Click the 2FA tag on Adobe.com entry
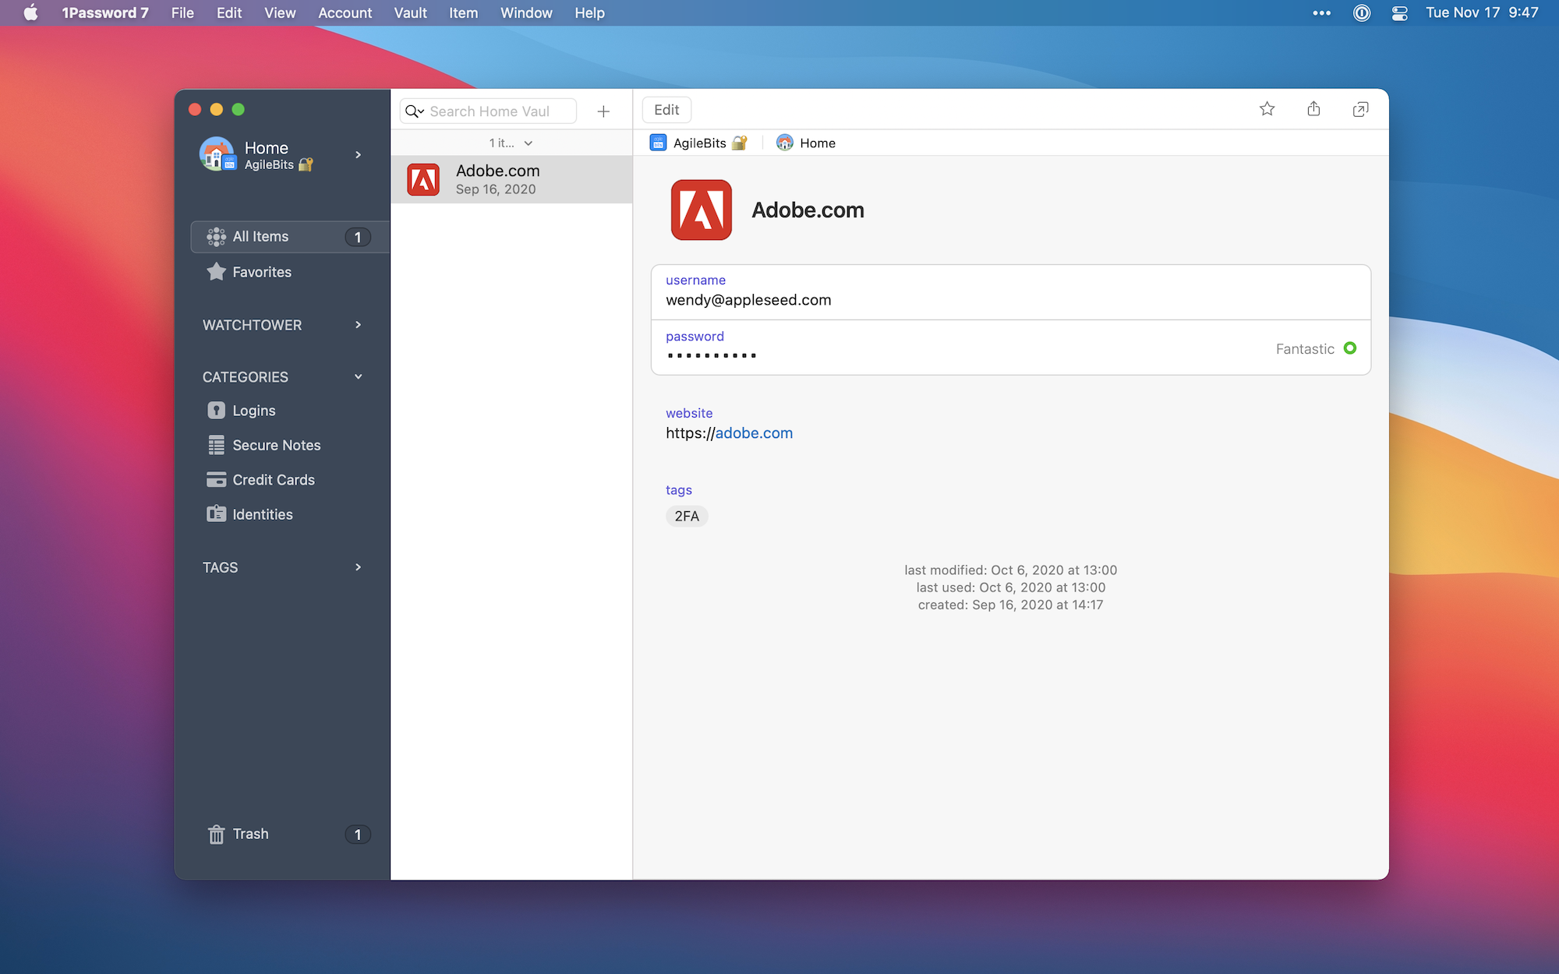Image resolution: width=1559 pixels, height=974 pixels. pos(686,515)
